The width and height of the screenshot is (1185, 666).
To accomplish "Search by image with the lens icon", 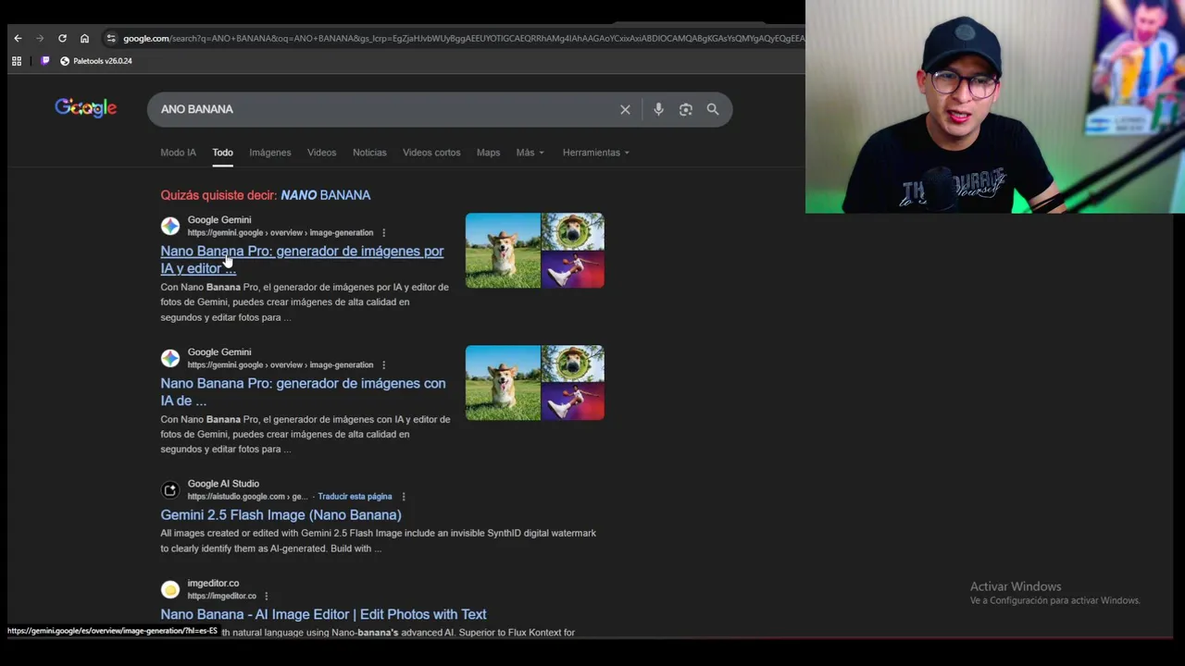I will tap(685, 109).
